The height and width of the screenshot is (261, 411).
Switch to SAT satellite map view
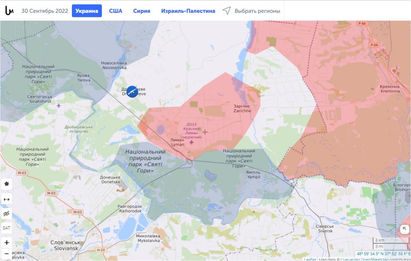pyautogui.click(x=7, y=228)
